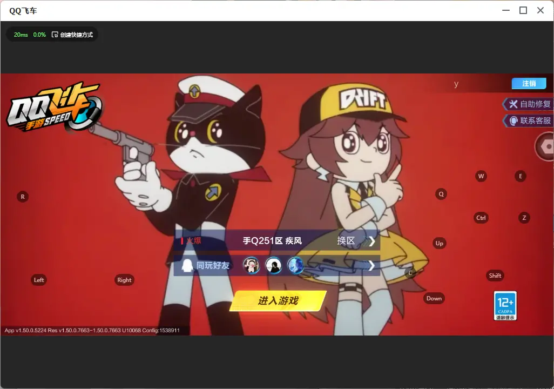Click the server name 手Q251区 疾风
The width and height of the screenshot is (554, 389).
pos(272,241)
